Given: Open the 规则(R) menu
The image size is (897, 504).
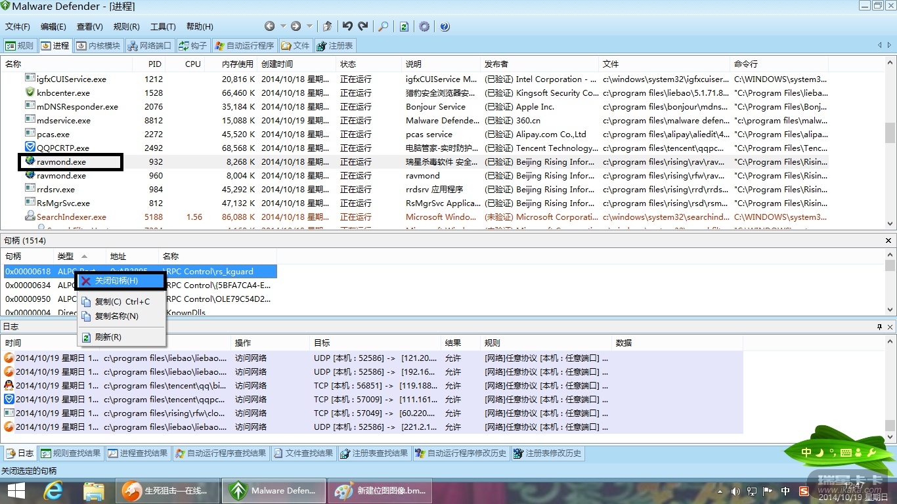Looking at the screenshot, I should tap(126, 27).
